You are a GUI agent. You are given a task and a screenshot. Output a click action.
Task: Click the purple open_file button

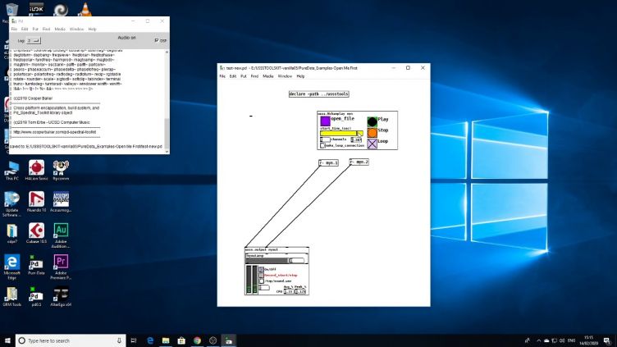(x=325, y=121)
